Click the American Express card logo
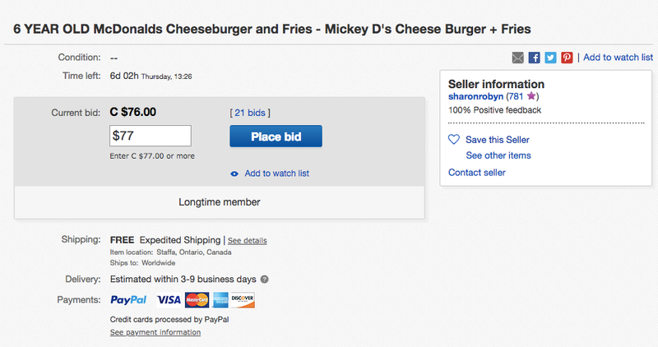The image size is (658, 347). 220,300
